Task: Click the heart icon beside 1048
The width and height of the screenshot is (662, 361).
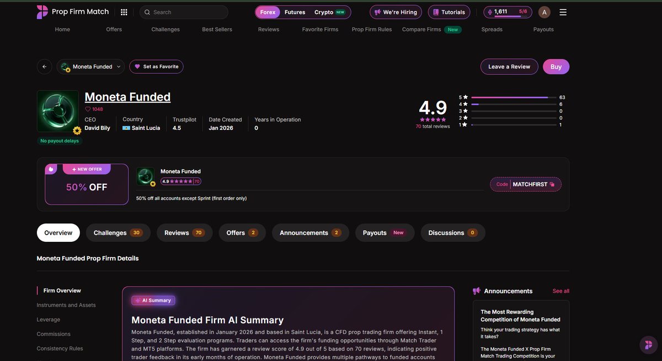Action: click(88, 109)
